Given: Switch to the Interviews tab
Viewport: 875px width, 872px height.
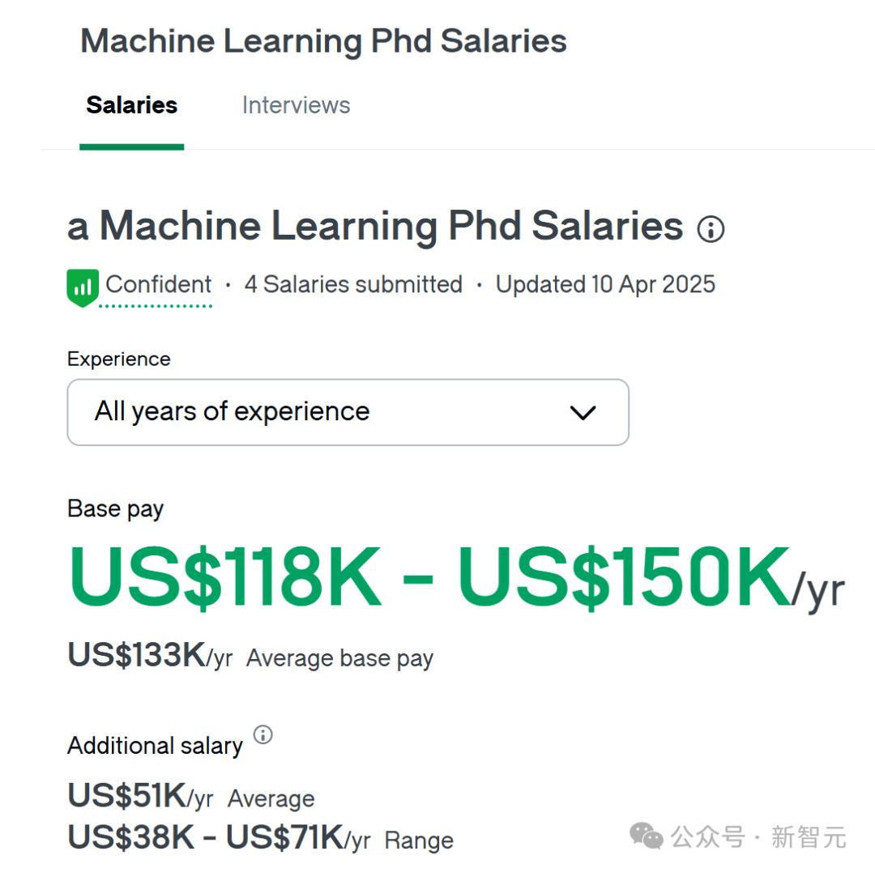Looking at the screenshot, I should 296,105.
